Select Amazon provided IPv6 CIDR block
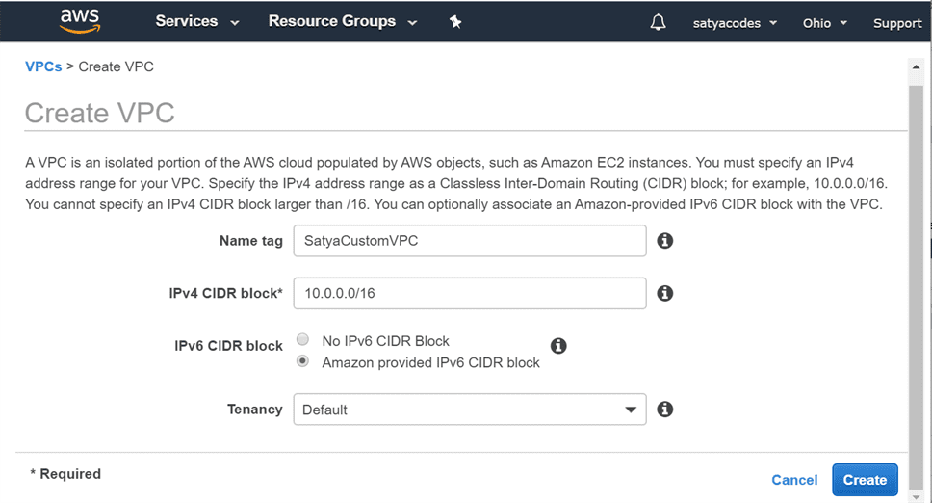Image resolution: width=932 pixels, height=503 pixels. [x=303, y=362]
